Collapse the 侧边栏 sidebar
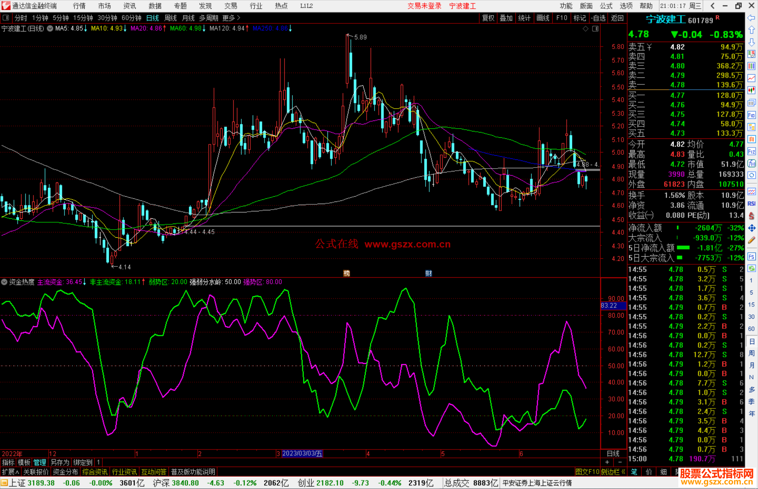This screenshot has width=758, height=489. pyautogui.click(x=613, y=472)
